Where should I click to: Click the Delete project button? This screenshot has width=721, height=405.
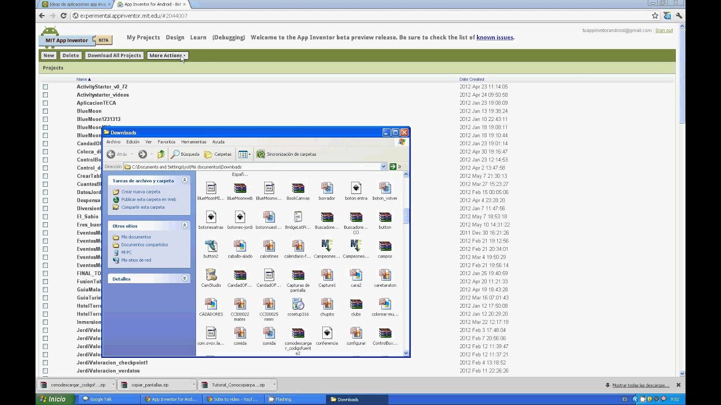[x=70, y=56]
